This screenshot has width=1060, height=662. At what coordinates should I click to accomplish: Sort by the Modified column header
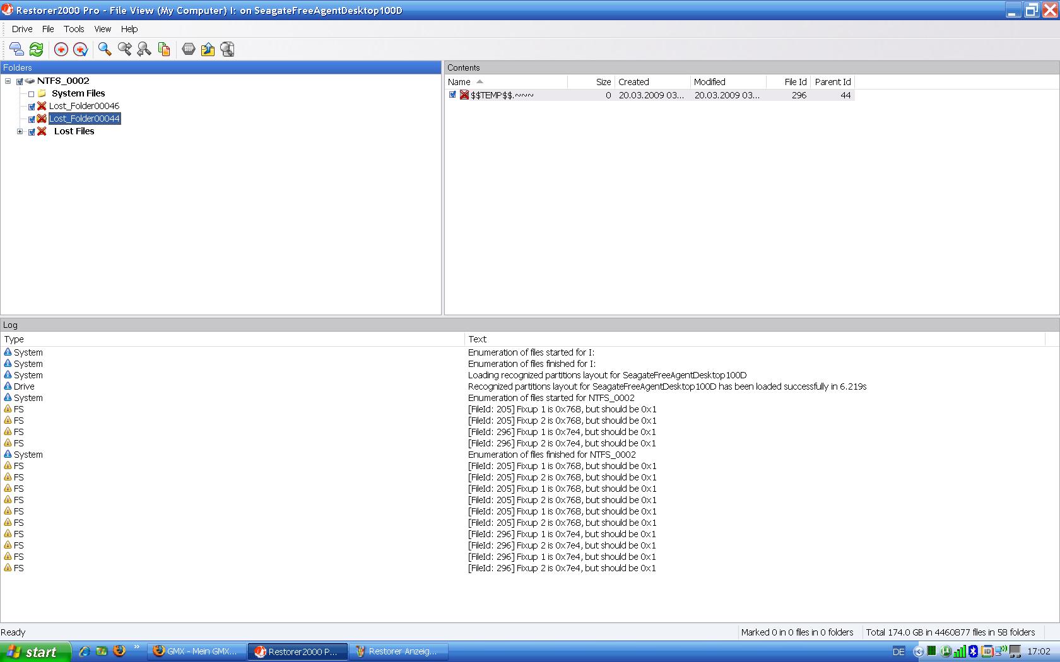click(728, 82)
